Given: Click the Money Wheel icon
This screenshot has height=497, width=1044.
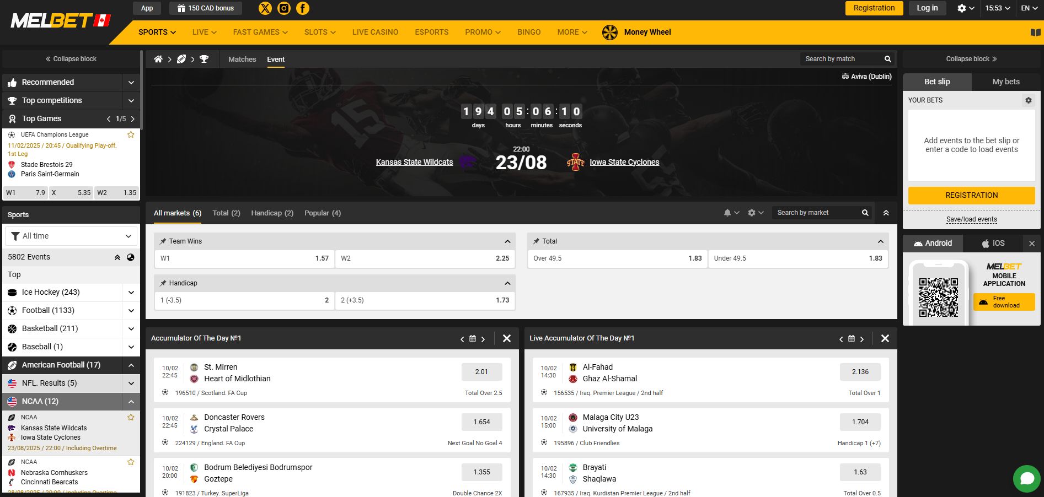Looking at the screenshot, I should [x=610, y=33].
